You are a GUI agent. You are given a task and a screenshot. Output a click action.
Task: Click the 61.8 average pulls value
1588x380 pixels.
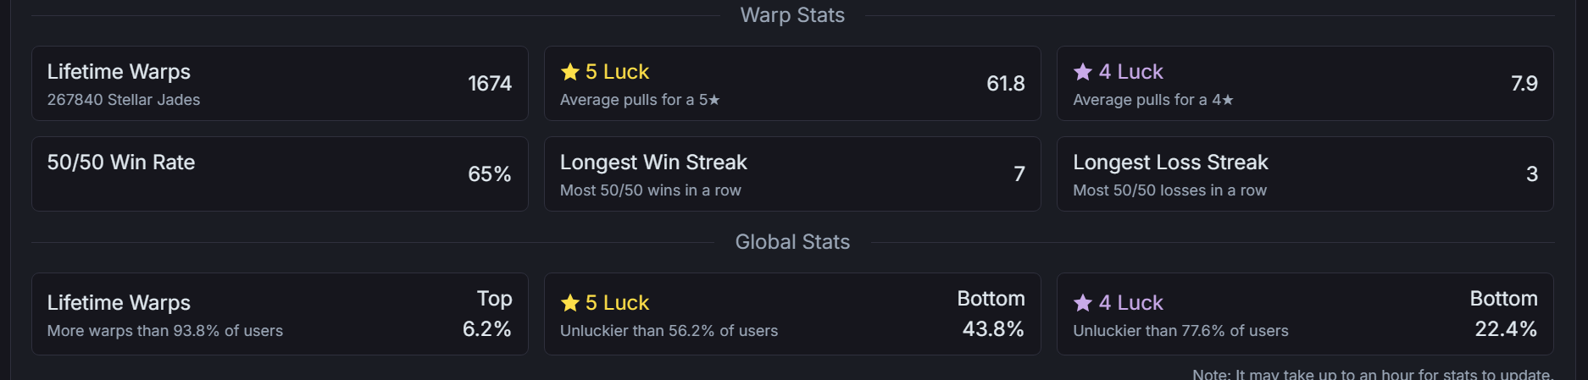tap(1006, 83)
